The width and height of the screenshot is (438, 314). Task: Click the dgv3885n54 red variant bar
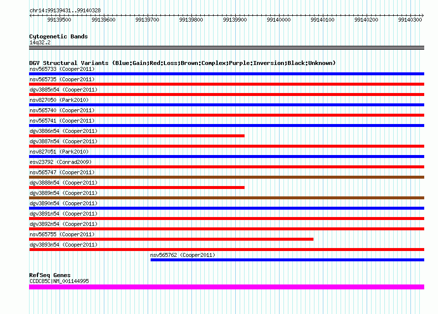point(226,94)
